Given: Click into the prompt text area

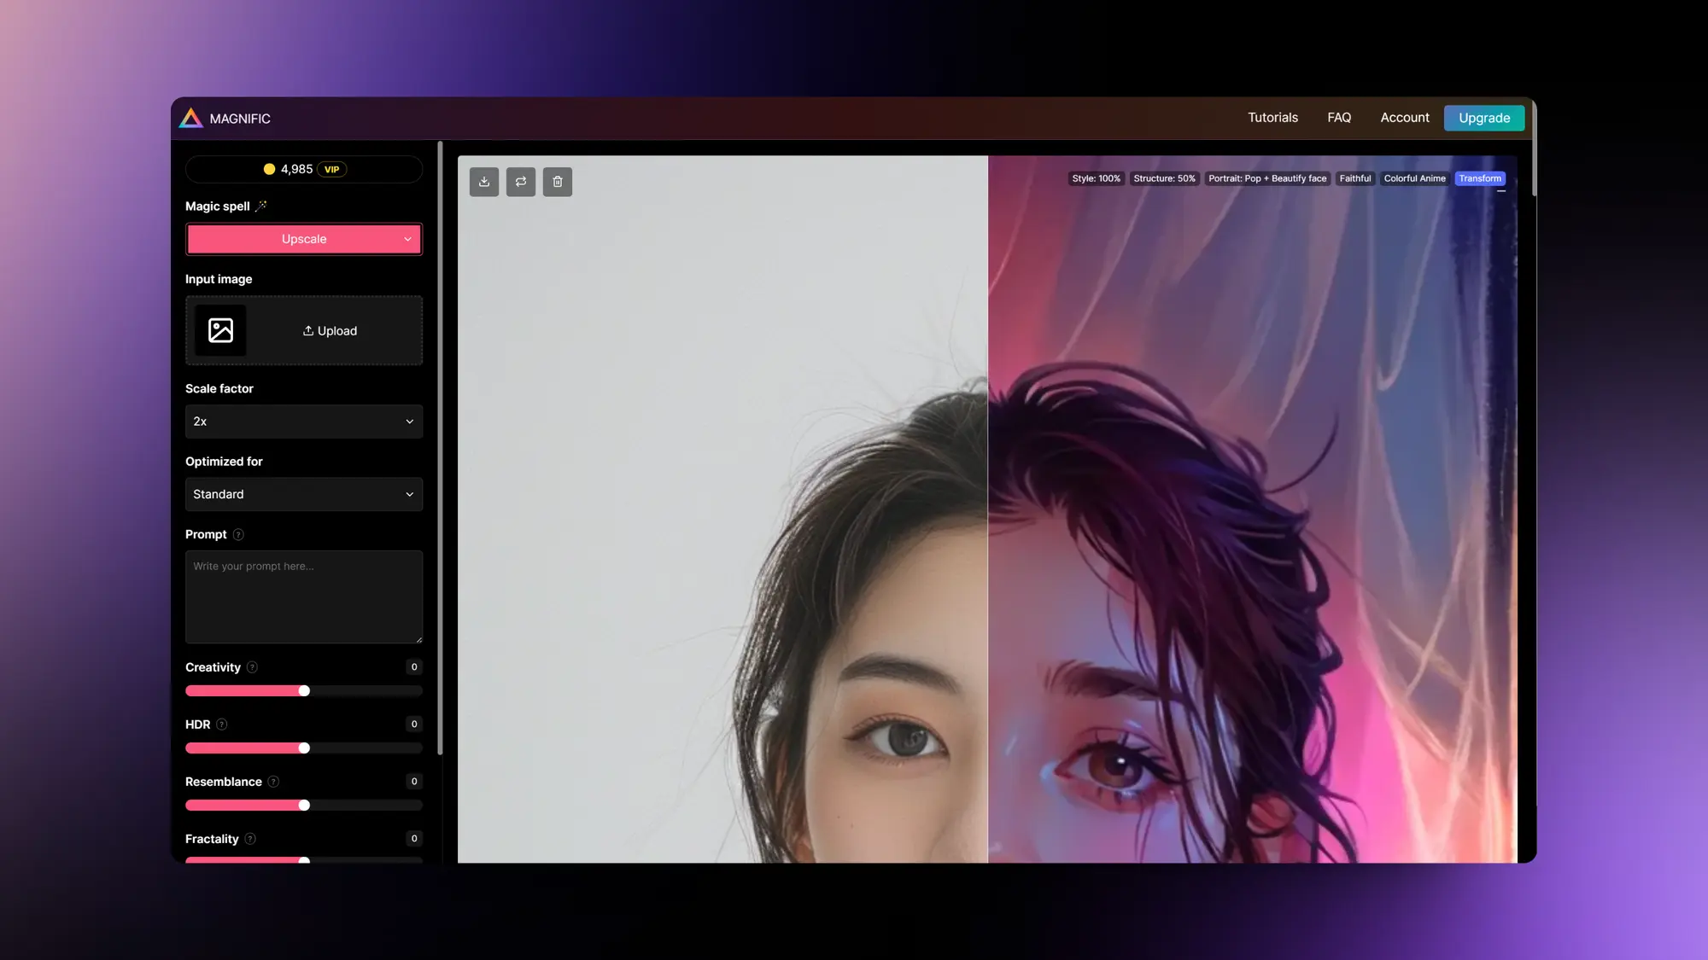Looking at the screenshot, I should (x=304, y=596).
